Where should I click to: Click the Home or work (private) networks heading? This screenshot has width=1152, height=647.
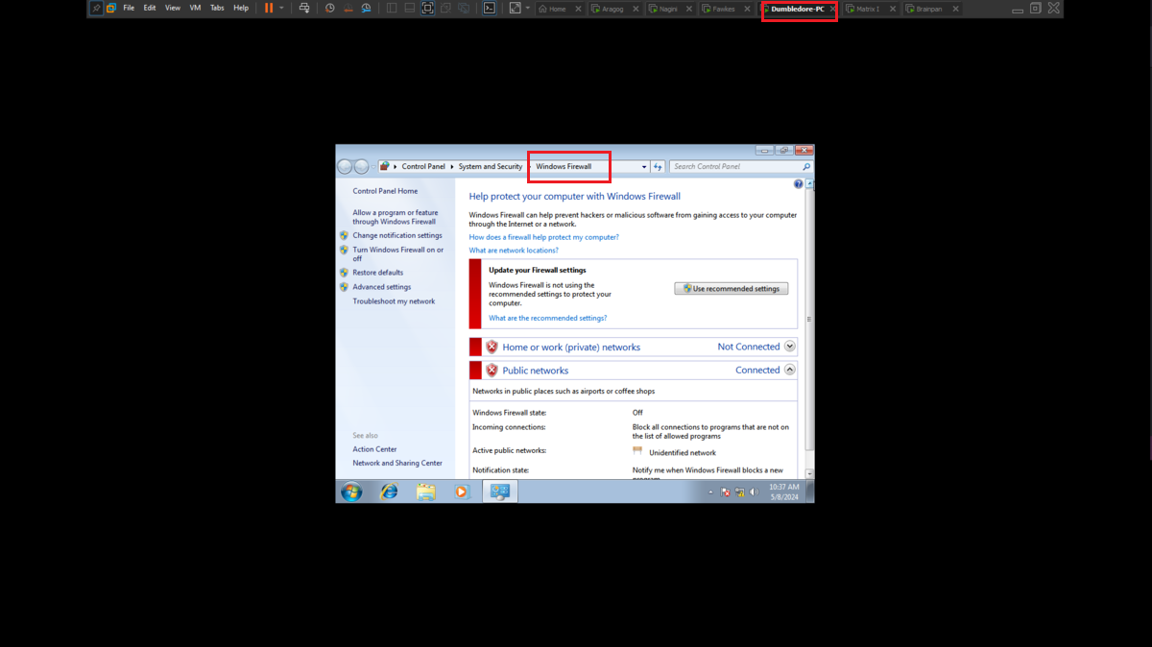[571, 347]
